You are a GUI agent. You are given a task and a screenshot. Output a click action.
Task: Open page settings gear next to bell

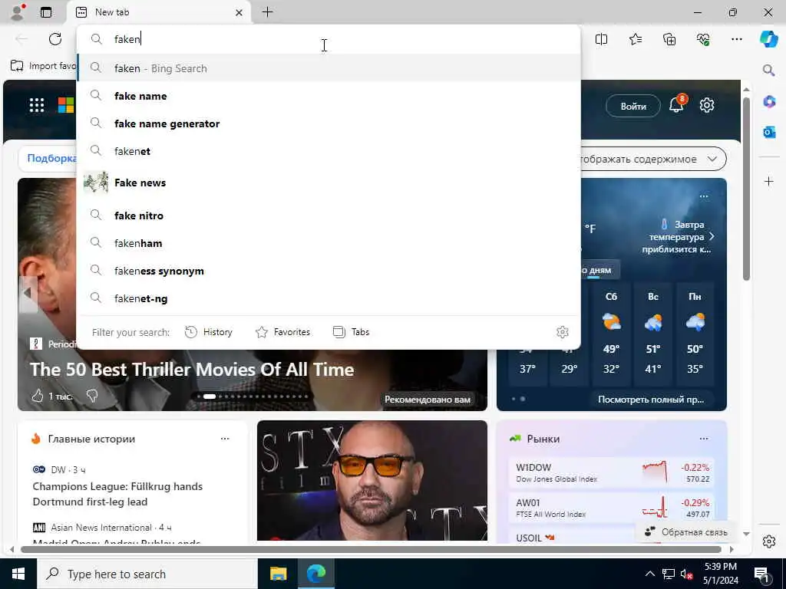pyautogui.click(x=707, y=105)
